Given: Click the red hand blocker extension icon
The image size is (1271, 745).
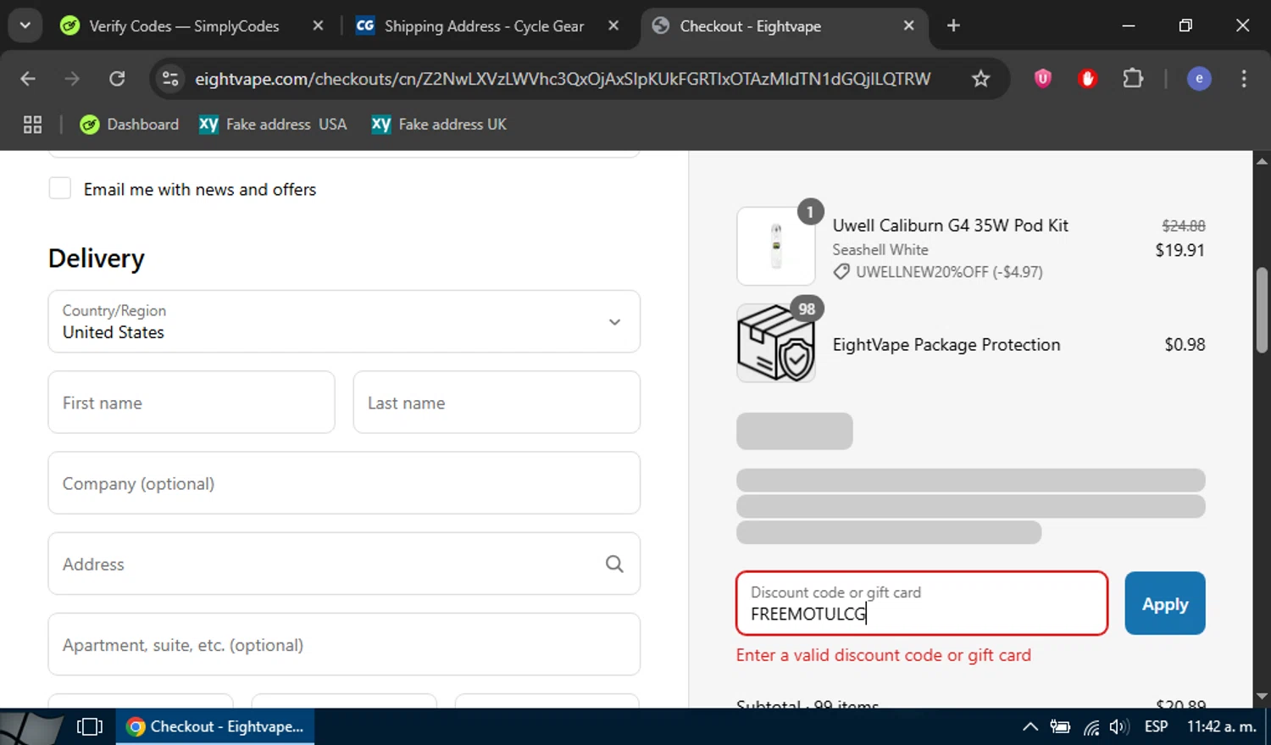Looking at the screenshot, I should 1088,79.
